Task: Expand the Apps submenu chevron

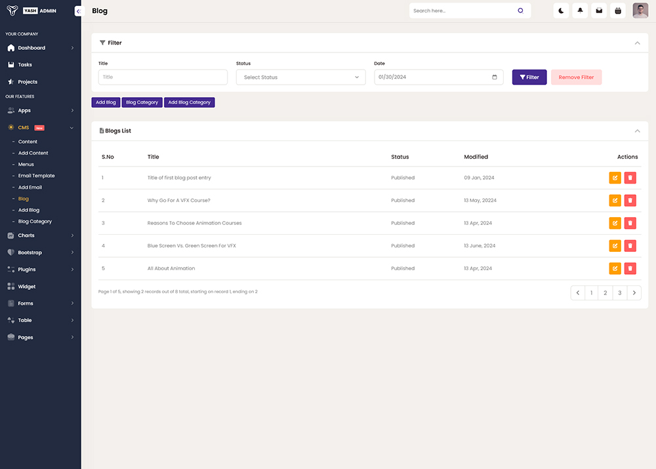Action: click(72, 110)
